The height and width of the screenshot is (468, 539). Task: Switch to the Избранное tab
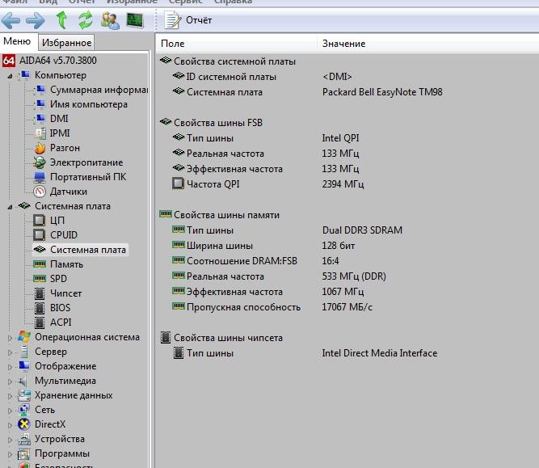coord(67,42)
